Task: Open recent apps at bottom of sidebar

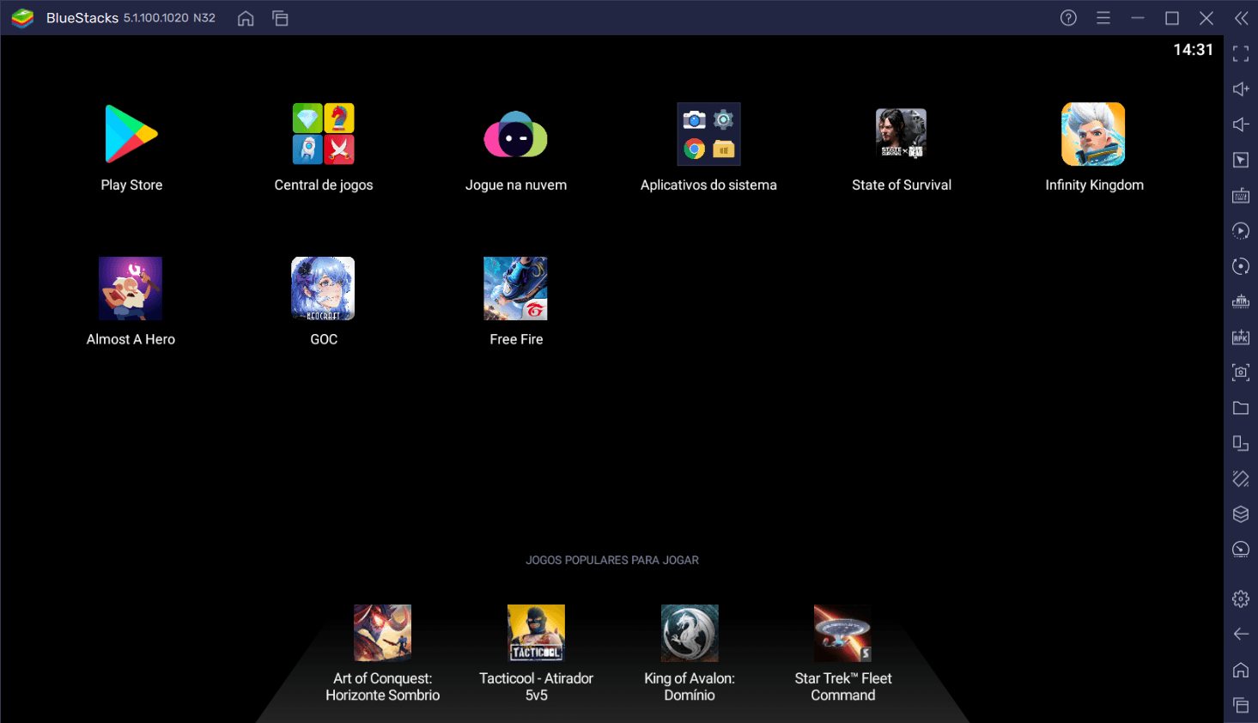Action: (x=1241, y=705)
